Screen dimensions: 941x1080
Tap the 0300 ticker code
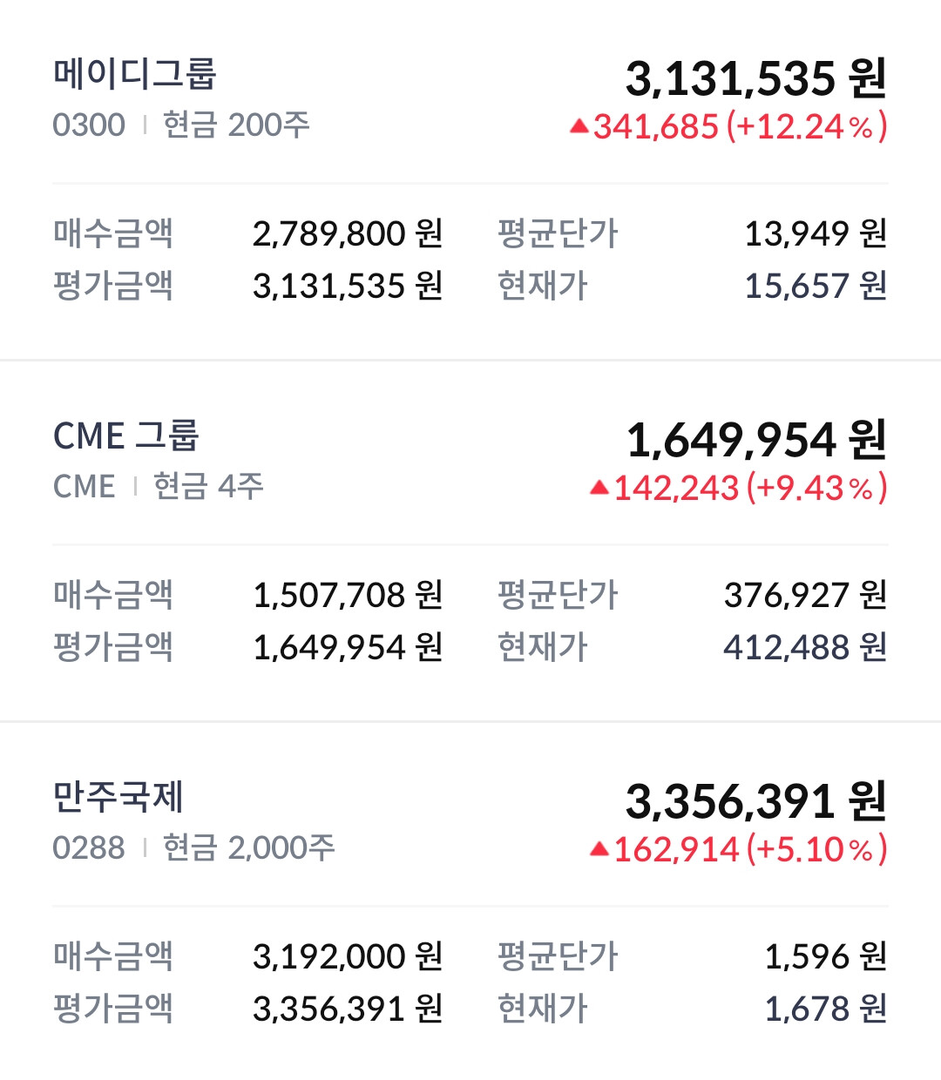click(x=89, y=125)
